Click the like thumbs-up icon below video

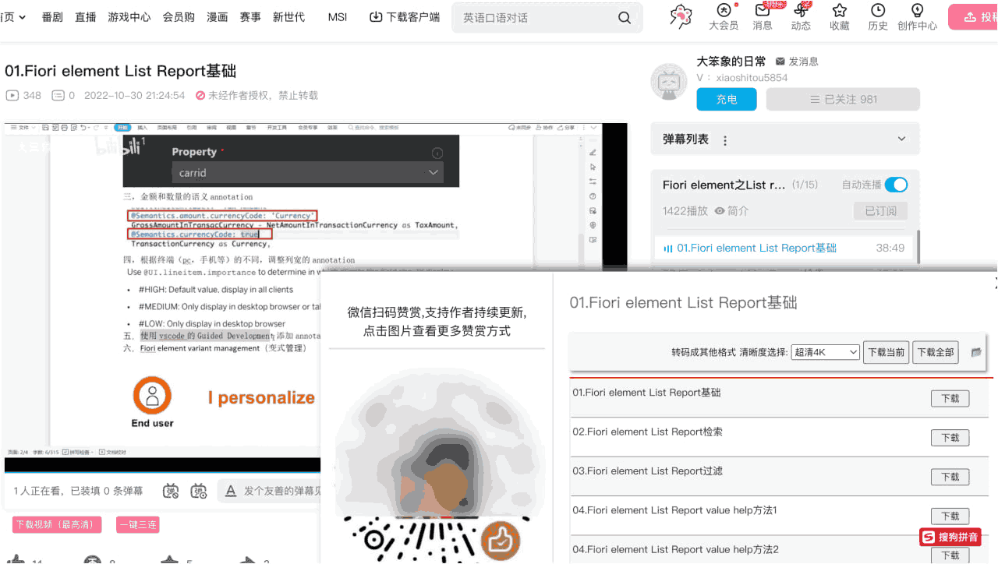(x=16, y=560)
